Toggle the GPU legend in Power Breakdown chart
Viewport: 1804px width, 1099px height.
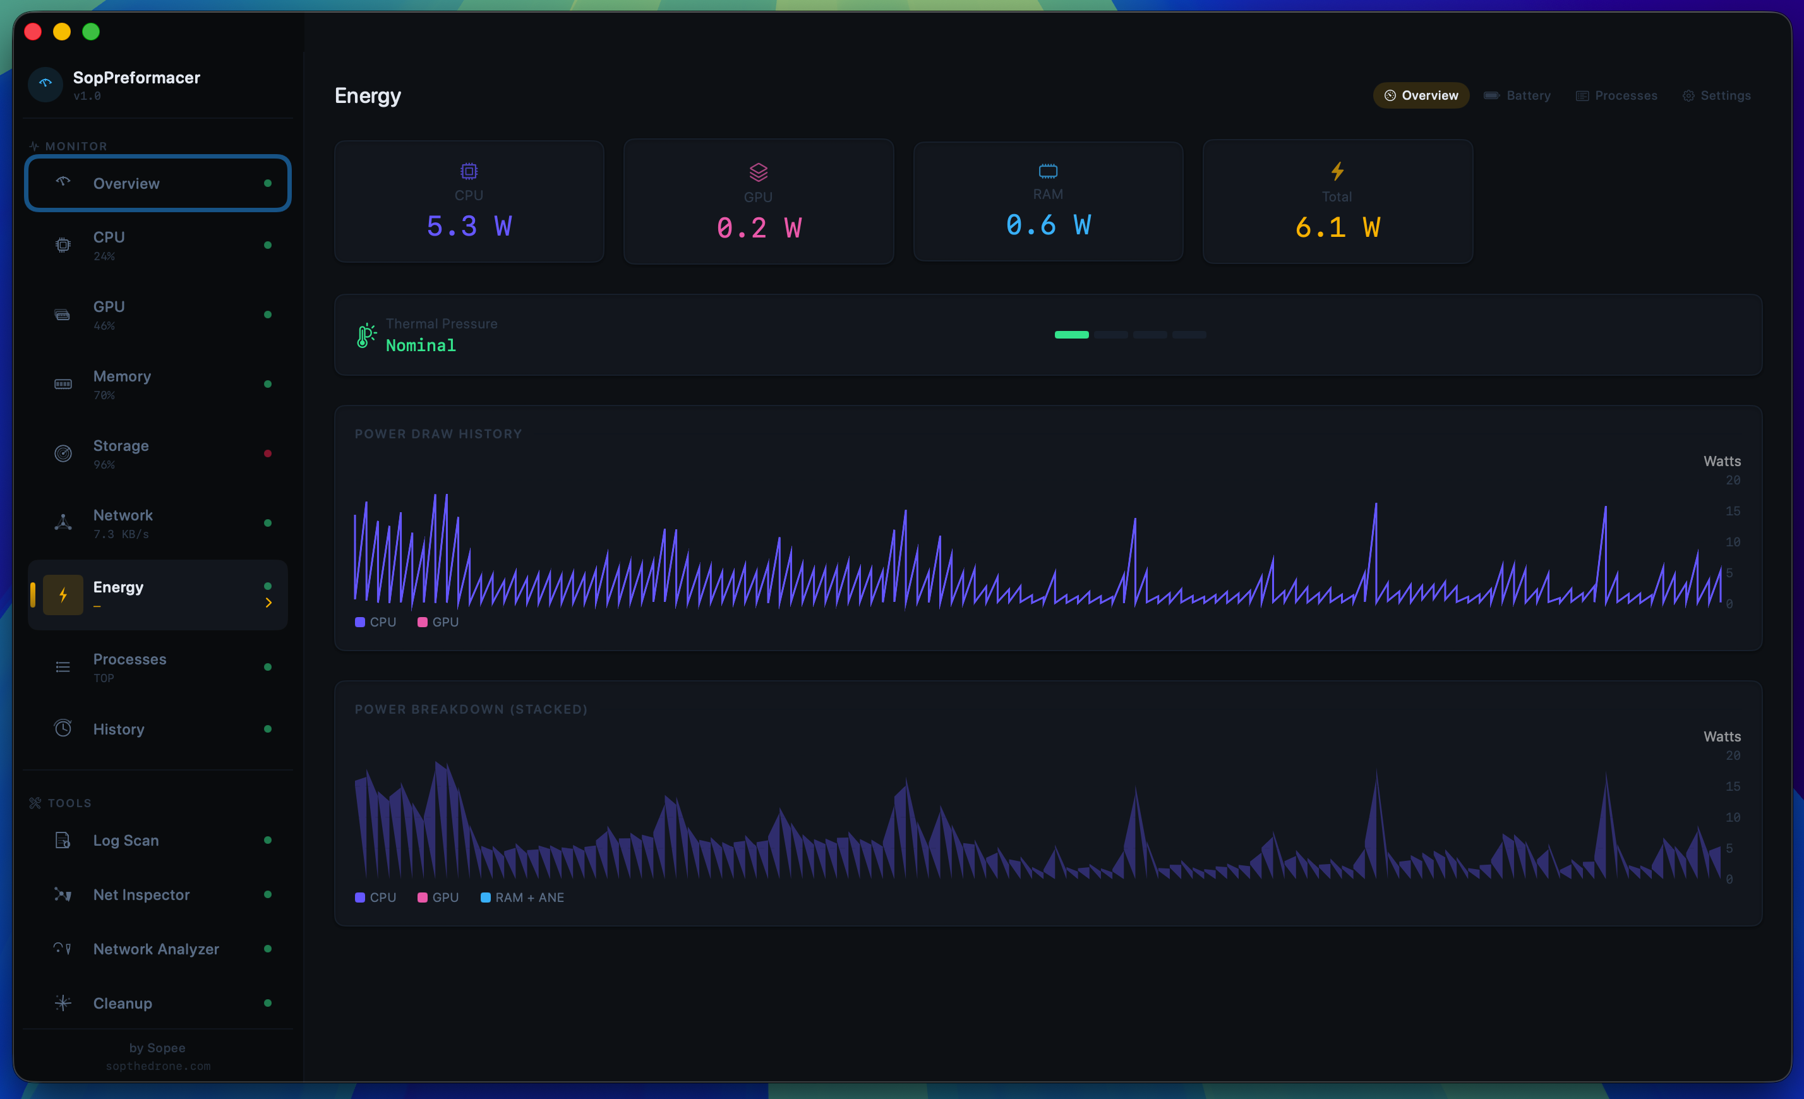pos(437,897)
